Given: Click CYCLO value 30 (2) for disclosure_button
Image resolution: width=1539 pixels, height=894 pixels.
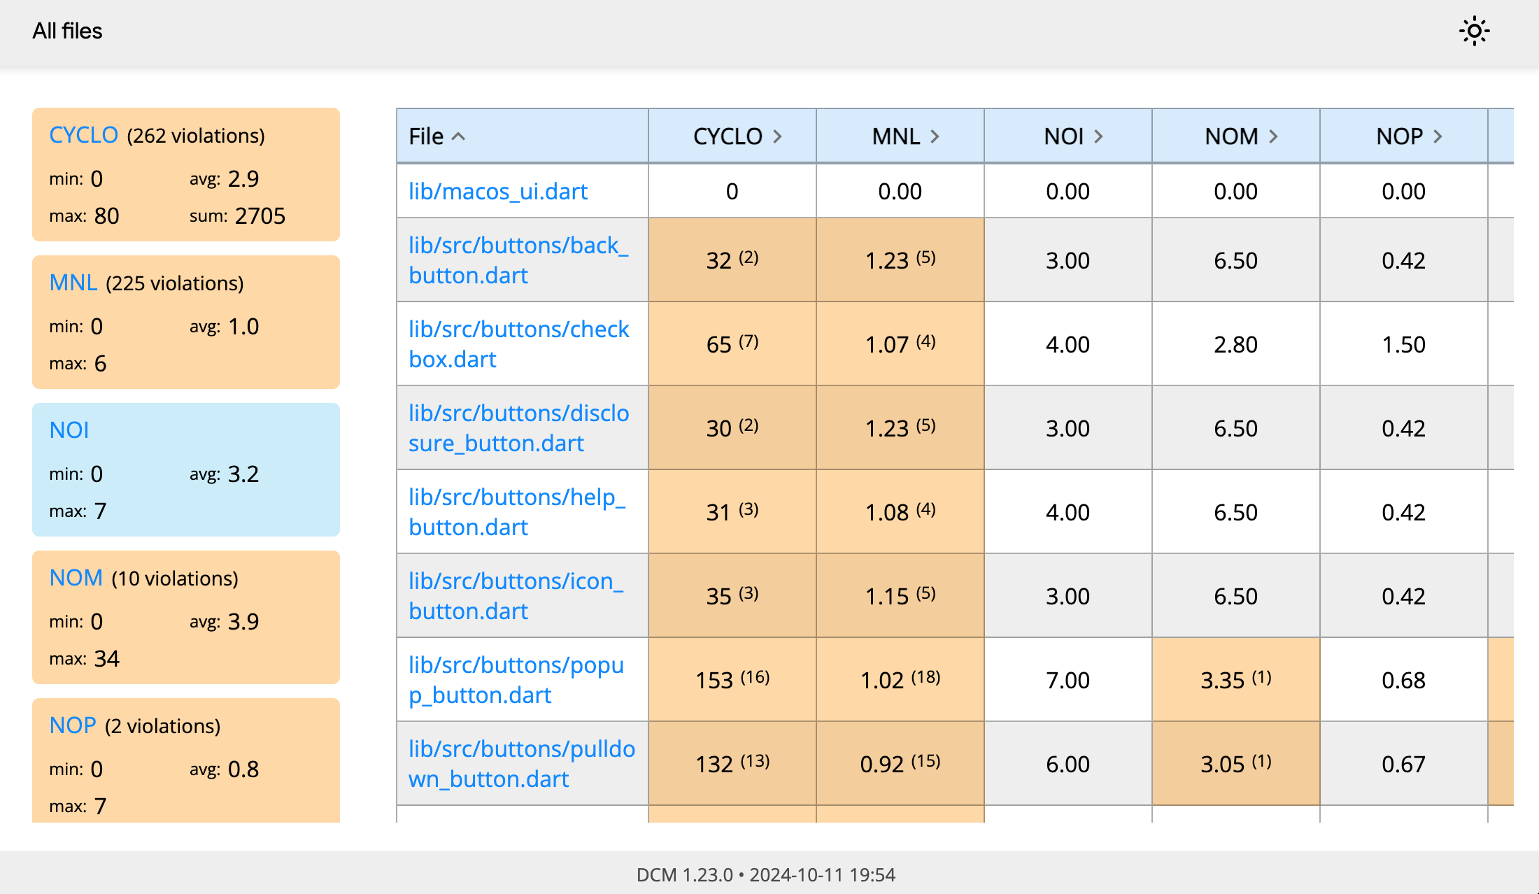Looking at the screenshot, I should tap(732, 427).
